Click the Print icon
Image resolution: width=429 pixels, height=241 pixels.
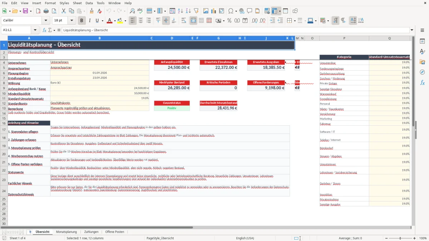coord(46,11)
